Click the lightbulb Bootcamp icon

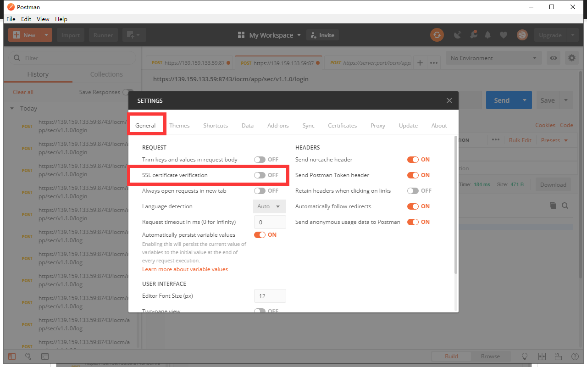click(x=525, y=356)
